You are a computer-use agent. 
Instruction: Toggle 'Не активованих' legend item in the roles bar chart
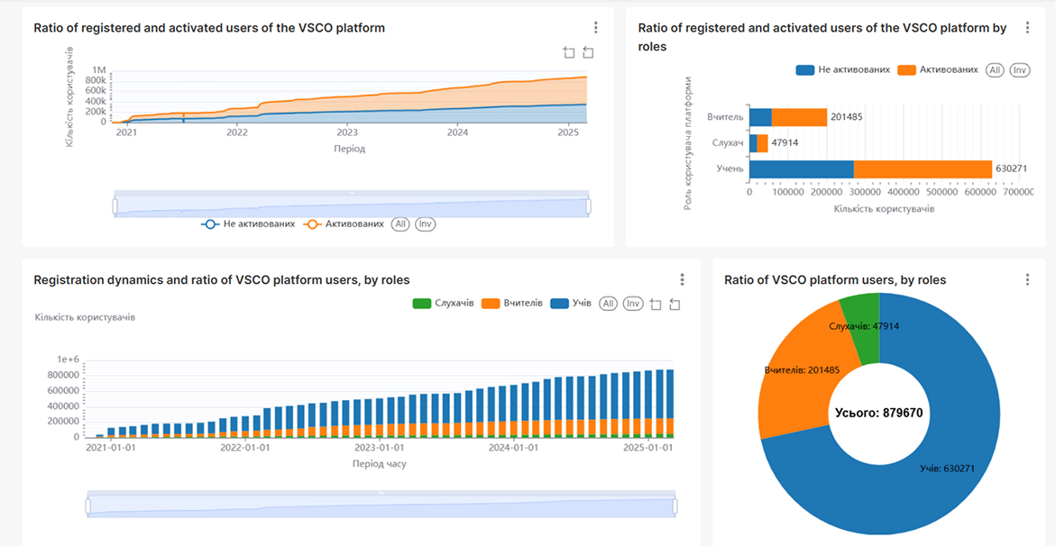pyautogui.click(x=842, y=70)
